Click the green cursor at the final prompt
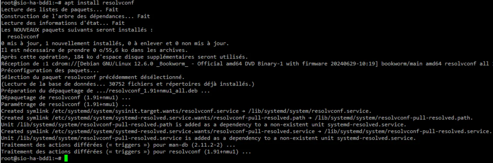493x163 pixels. [66, 158]
